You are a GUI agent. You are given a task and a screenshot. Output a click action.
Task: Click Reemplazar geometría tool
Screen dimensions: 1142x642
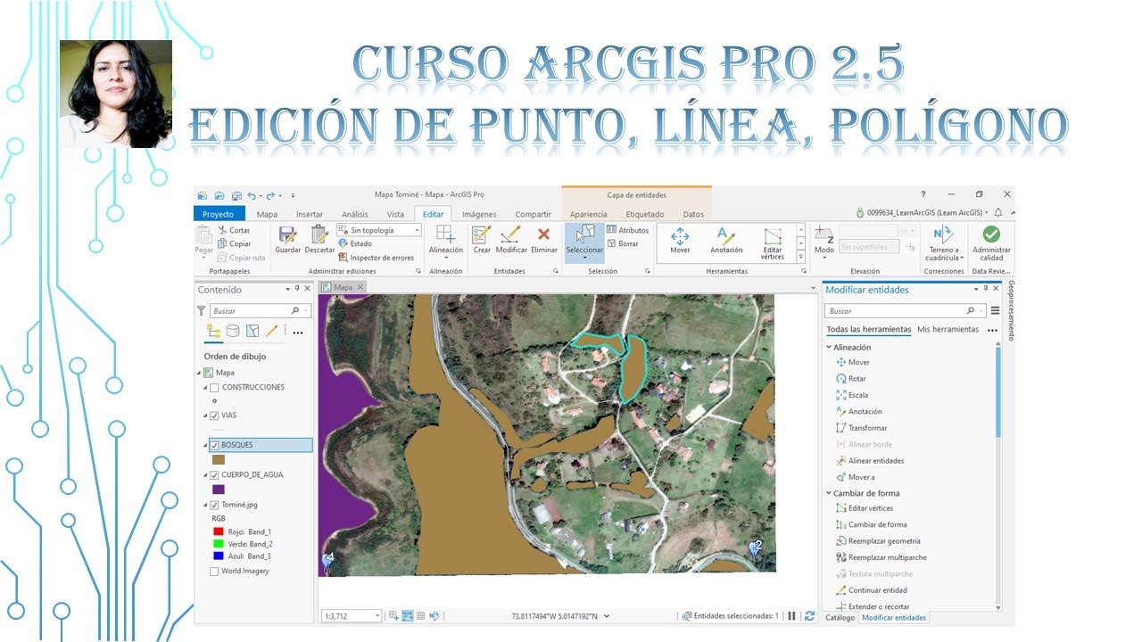pos(878,541)
